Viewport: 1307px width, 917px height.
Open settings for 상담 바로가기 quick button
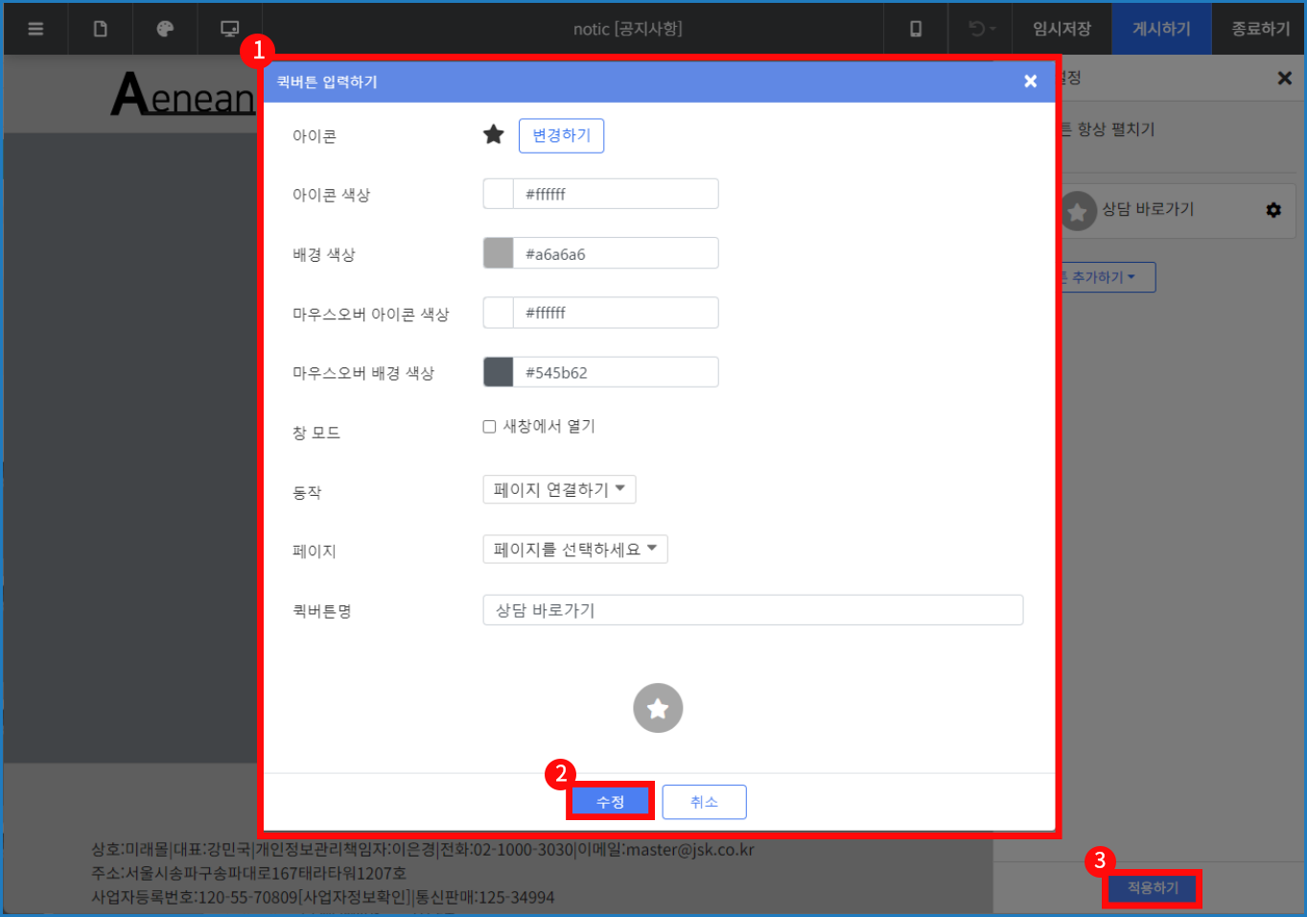[x=1272, y=211]
